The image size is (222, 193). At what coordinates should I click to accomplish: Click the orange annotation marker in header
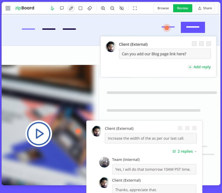[167, 28]
